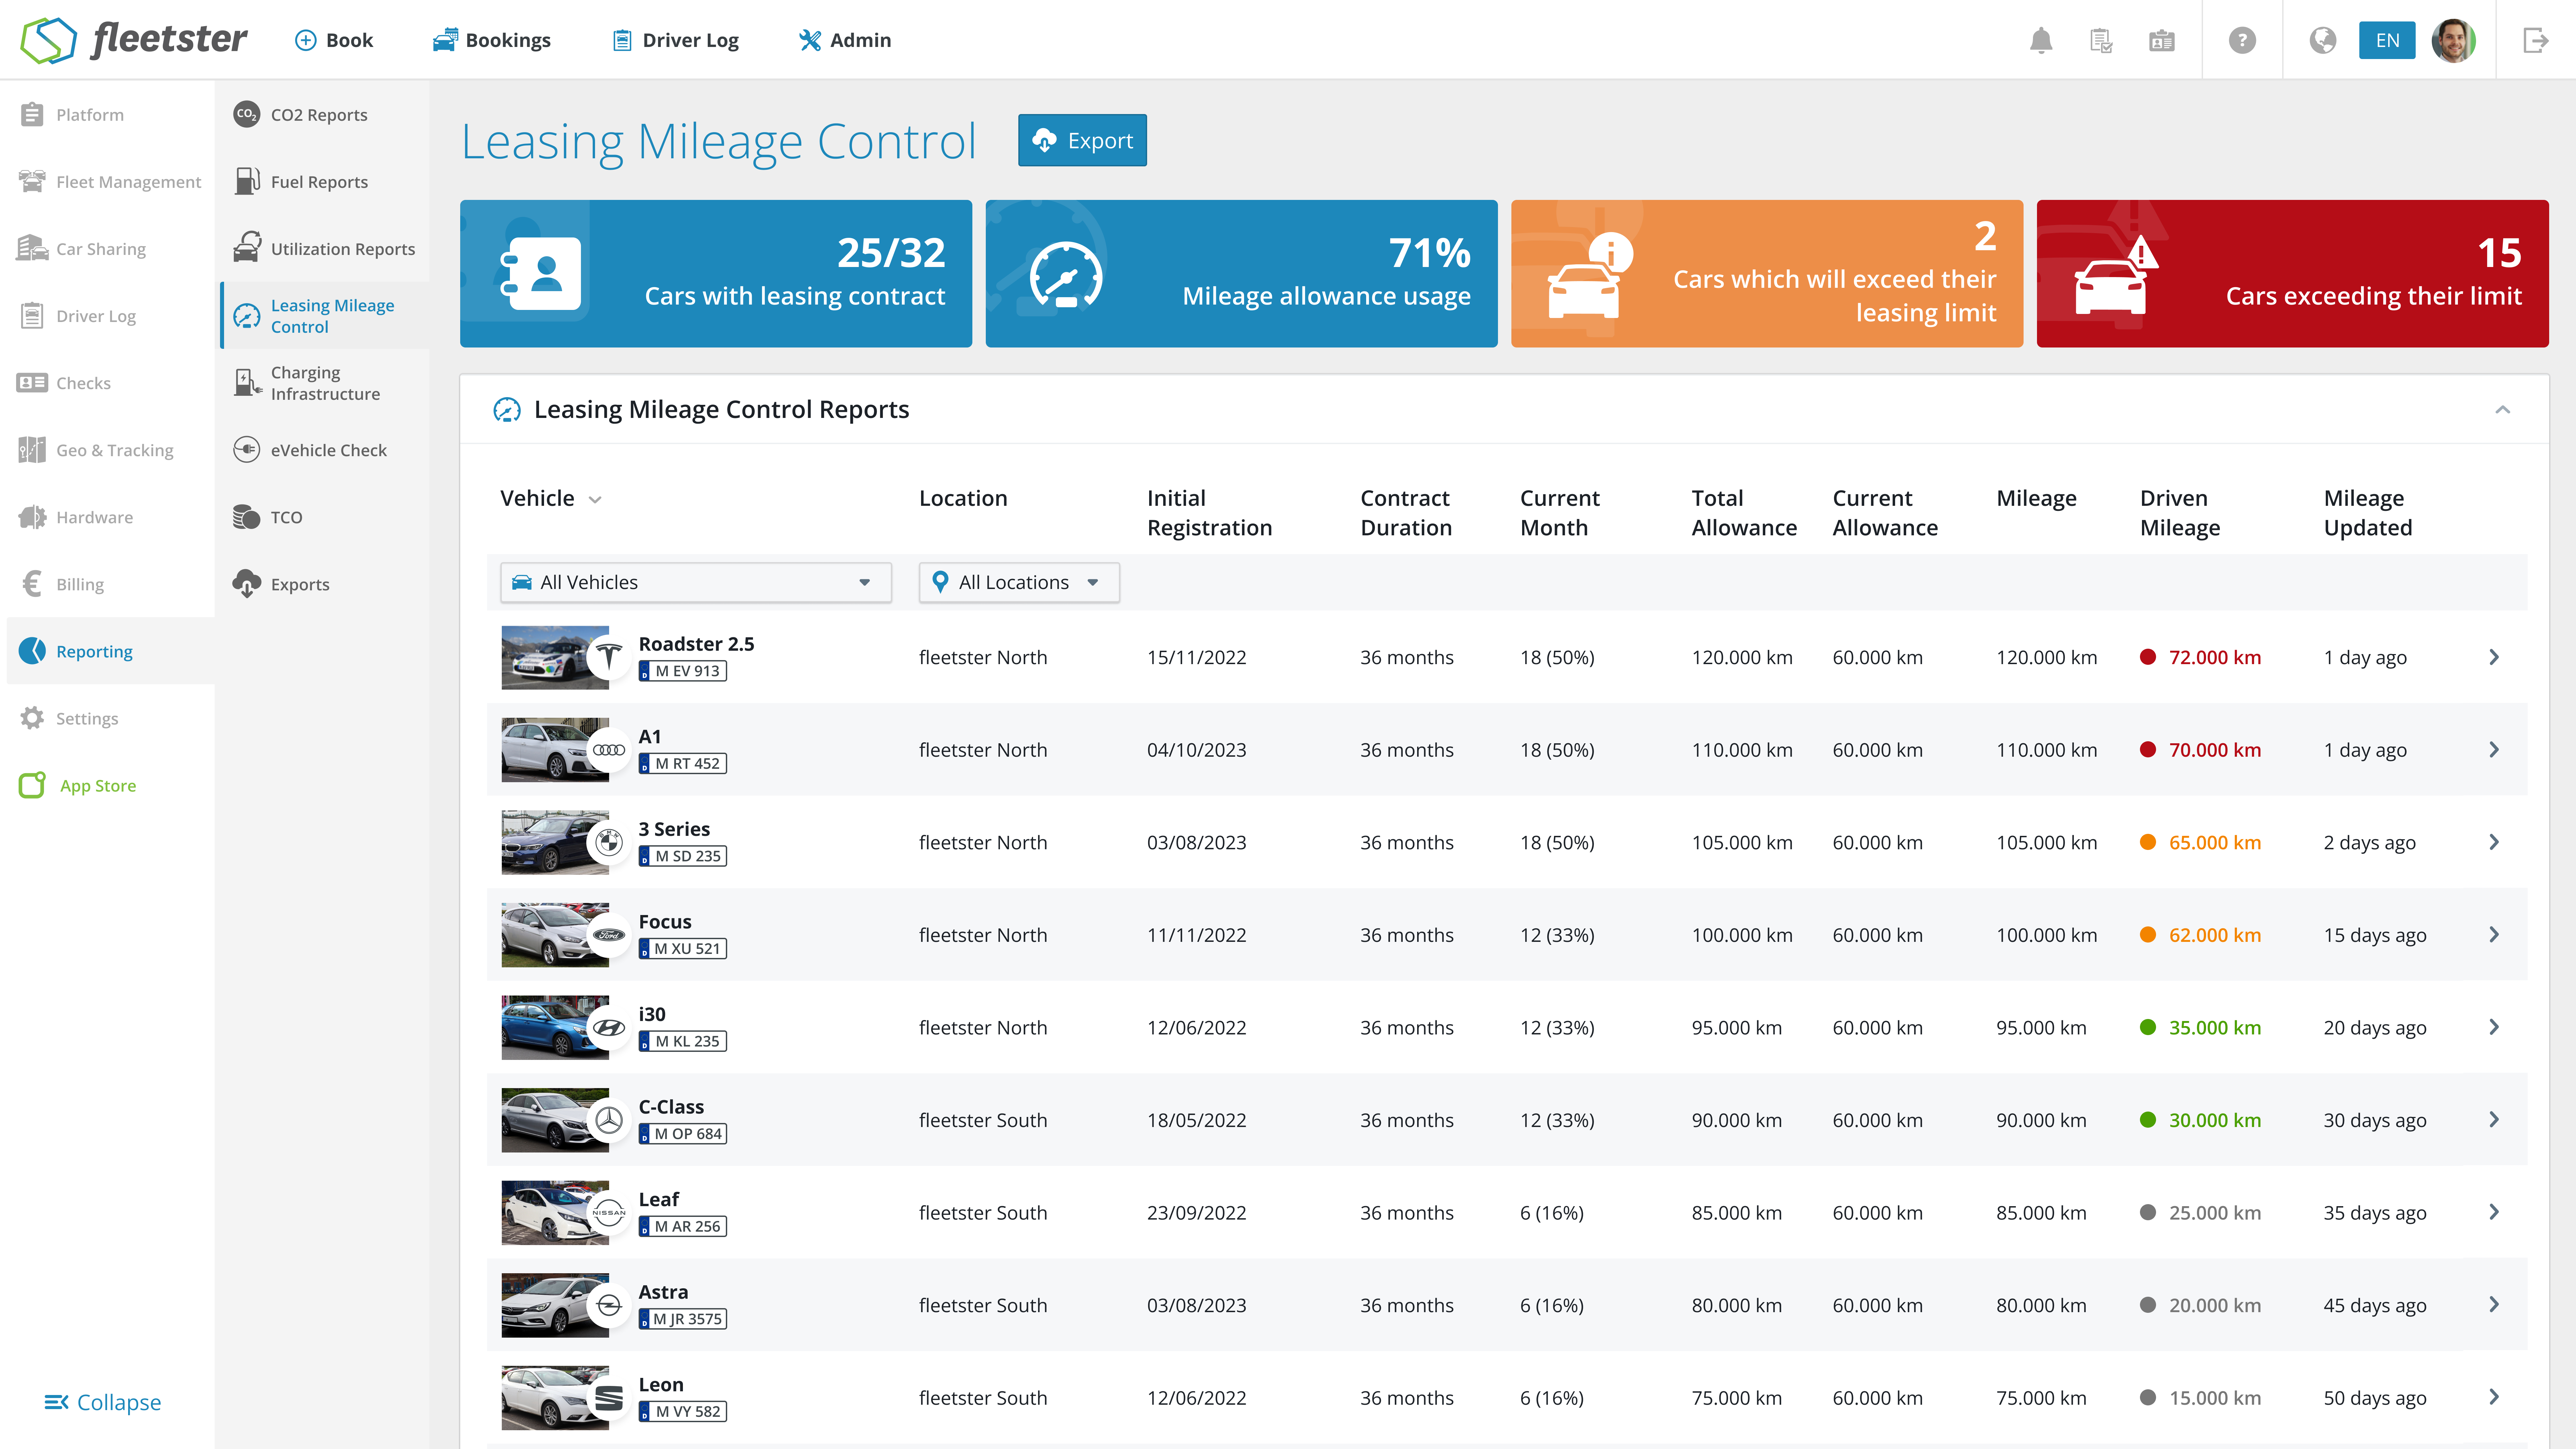Viewport: 2576px width, 1449px height.
Task: Open the Bookings top menu
Action: click(491, 40)
